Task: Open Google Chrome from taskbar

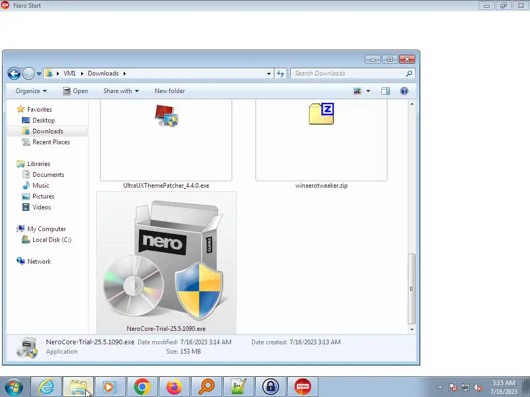Action: [142, 387]
